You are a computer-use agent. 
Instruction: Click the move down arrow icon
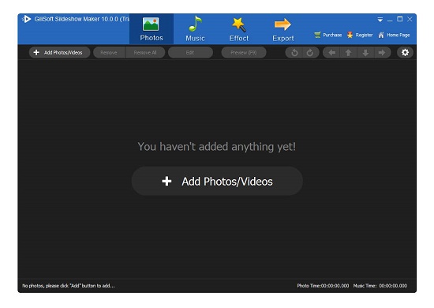coord(365,52)
